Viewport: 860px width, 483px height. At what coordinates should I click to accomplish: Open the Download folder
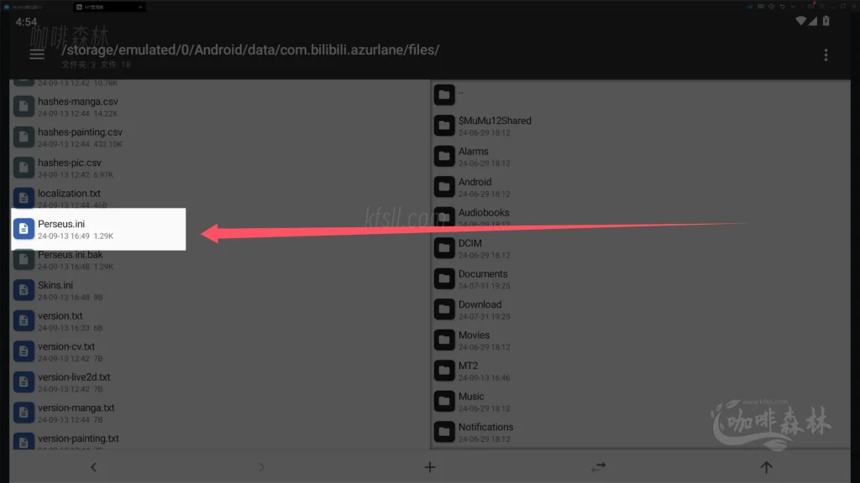point(640,309)
